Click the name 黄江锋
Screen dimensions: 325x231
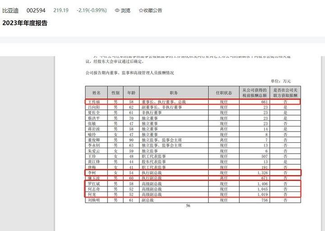(94, 162)
